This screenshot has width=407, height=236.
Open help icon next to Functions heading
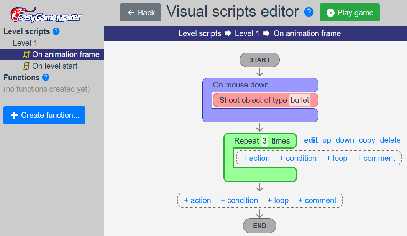[46, 78]
